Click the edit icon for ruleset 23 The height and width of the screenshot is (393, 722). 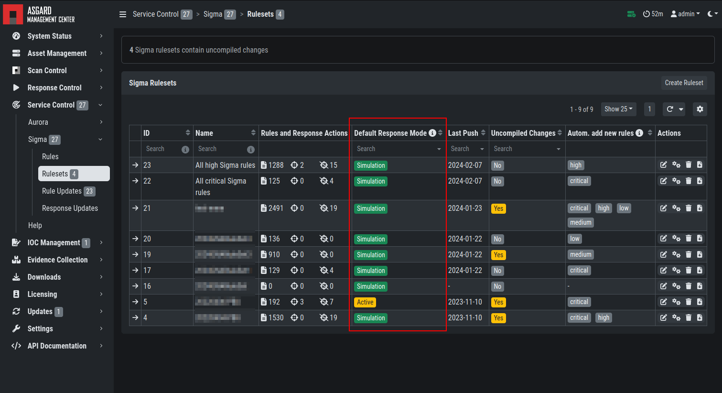point(663,165)
